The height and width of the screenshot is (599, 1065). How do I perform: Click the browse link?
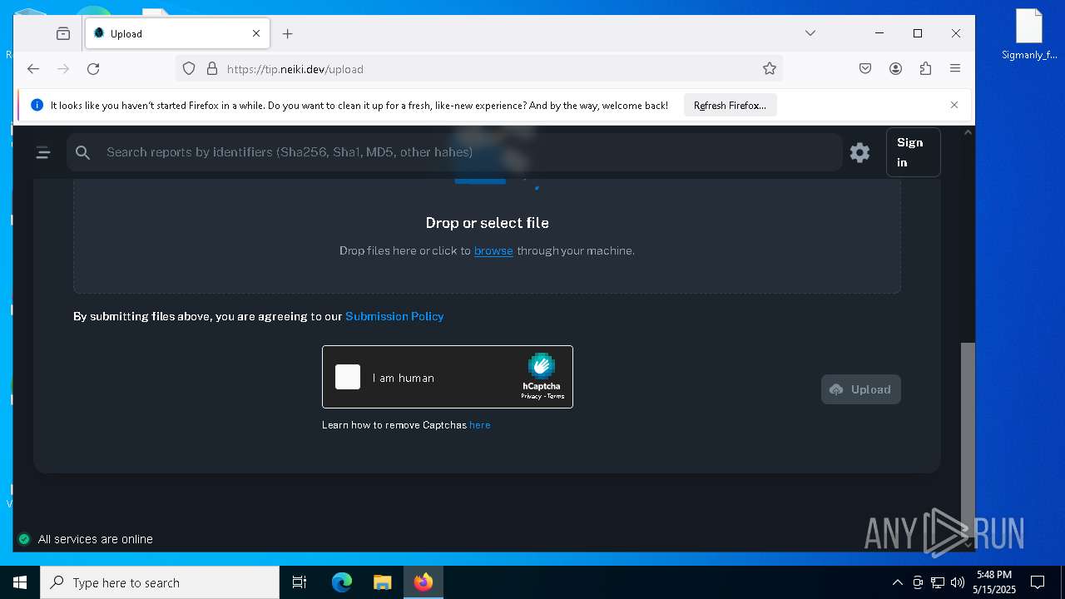pyautogui.click(x=493, y=250)
